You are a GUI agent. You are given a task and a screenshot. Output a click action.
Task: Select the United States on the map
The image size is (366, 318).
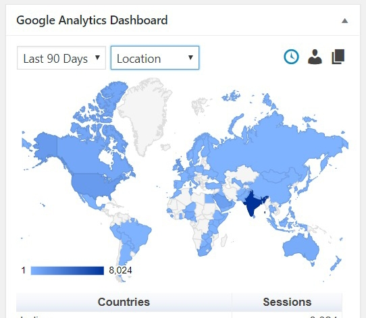coord(93,184)
